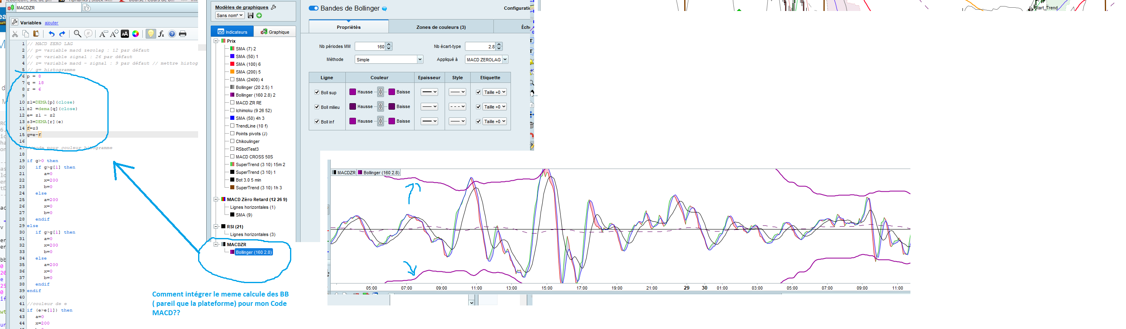Click the wrench icon beside Variables
This screenshot has width=1126, height=329.
pyautogui.click(x=15, y=22)
